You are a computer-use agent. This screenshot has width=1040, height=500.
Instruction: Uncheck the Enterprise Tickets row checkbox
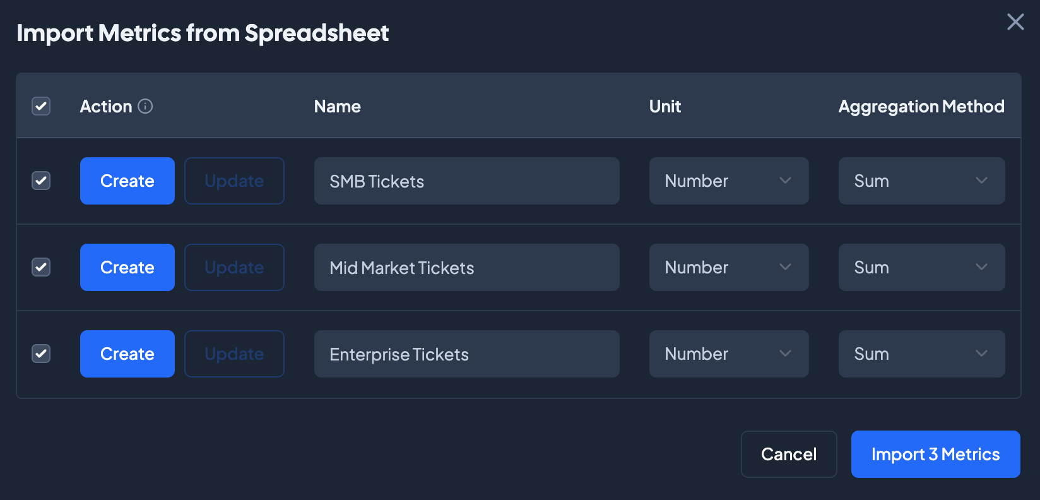pos(41,354)
